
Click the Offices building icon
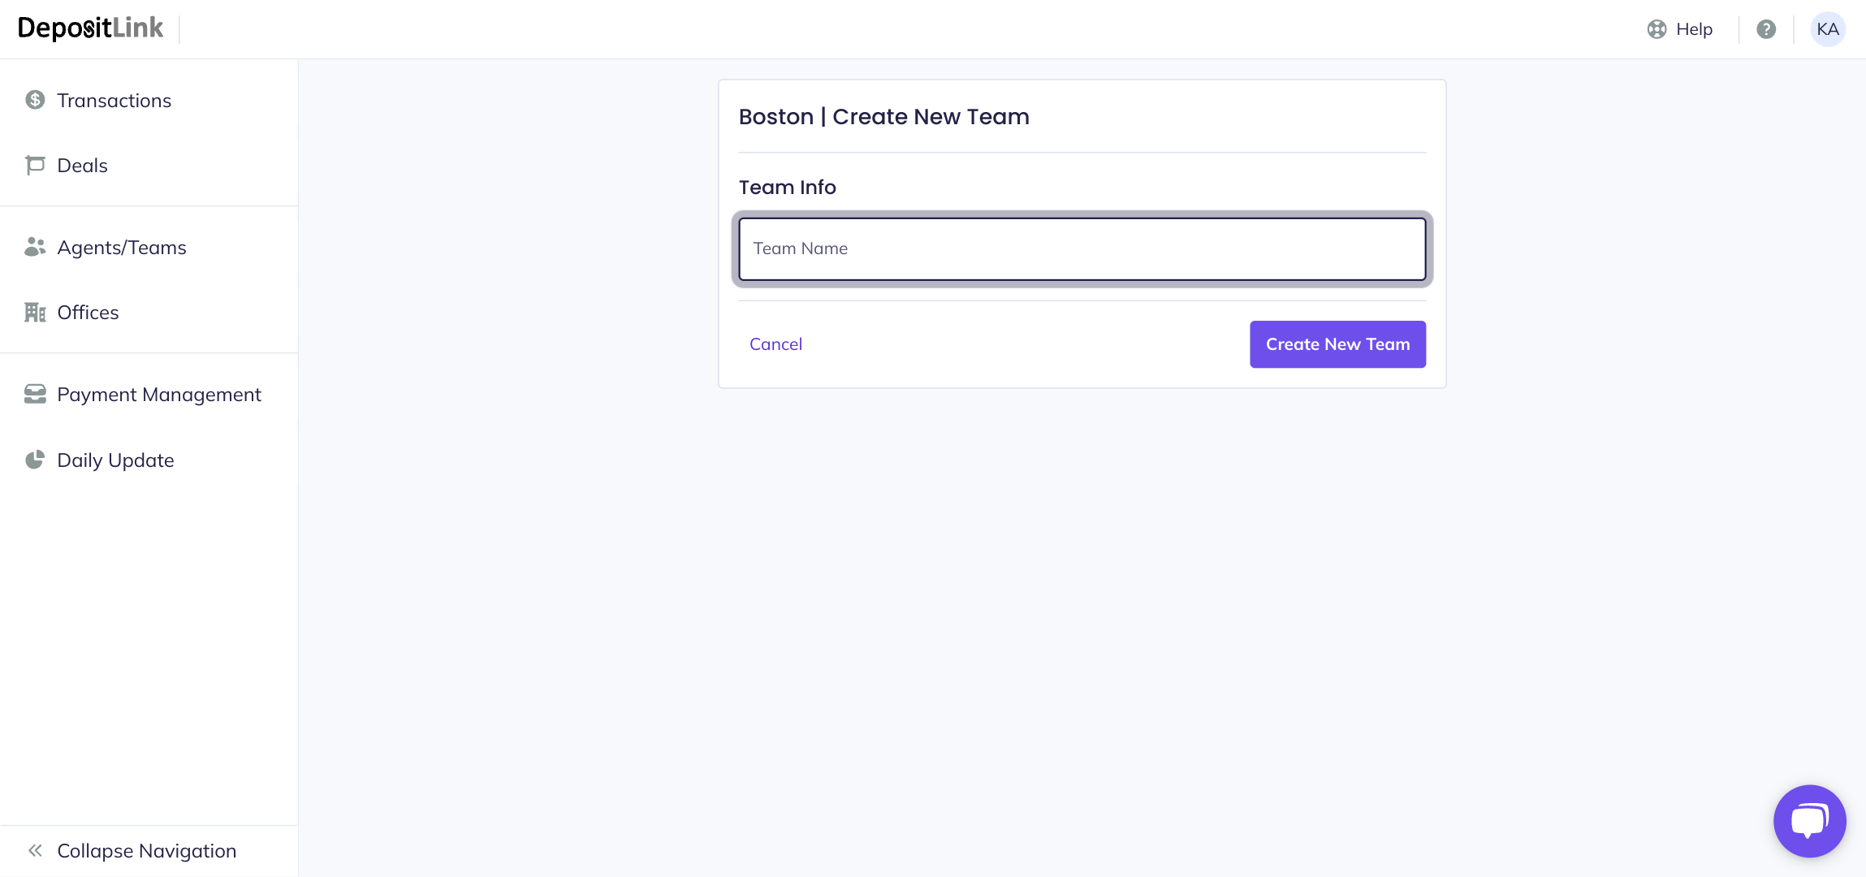pyautogui.click(x=35, y=312)
